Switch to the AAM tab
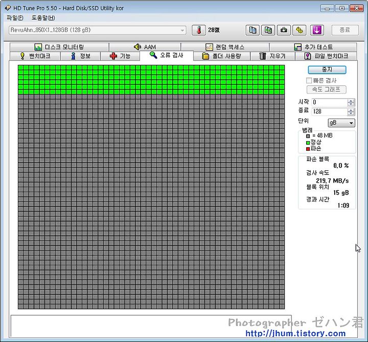 pyautogui.click(x=145, y=47)
